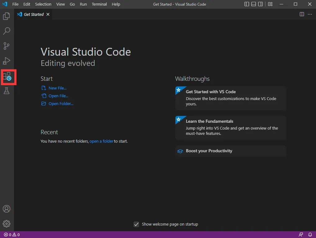Click errors and warnings status bar indicator
The width and height of the screenshot is (316, 238).
pos(12,235)
